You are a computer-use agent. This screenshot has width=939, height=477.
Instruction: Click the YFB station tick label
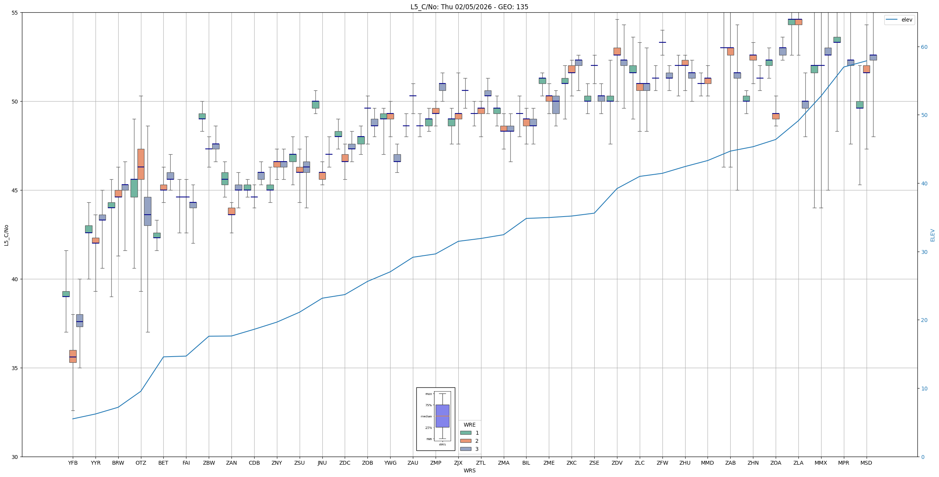(x=73, y=463)
